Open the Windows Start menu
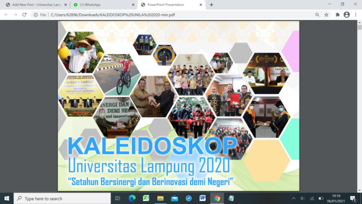 tap(7, 198)
